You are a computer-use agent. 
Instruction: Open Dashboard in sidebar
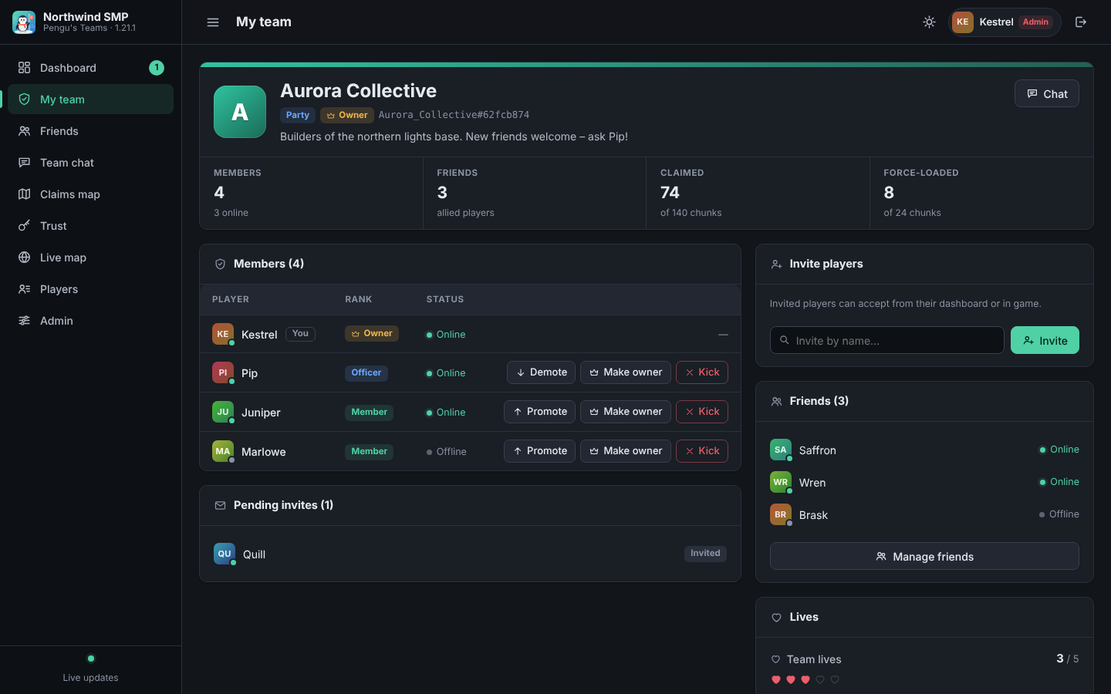(x=90, y=68)
